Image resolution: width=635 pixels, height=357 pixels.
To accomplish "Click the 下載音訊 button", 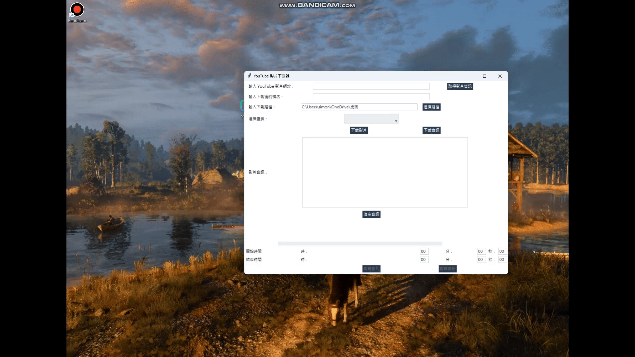I will click(431, 130).
